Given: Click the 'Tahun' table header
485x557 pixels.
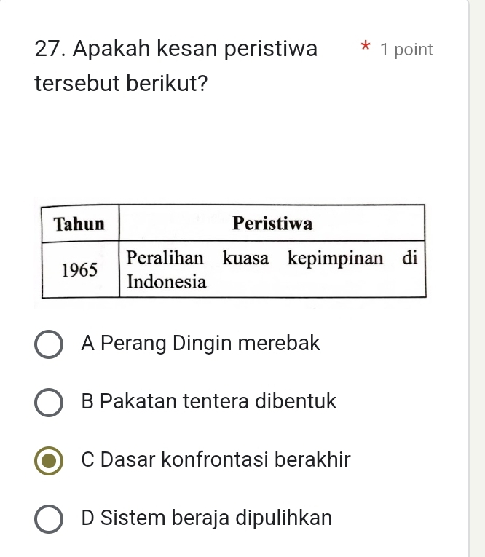Looking at the screenshot, I should click(x=79, y=224).
